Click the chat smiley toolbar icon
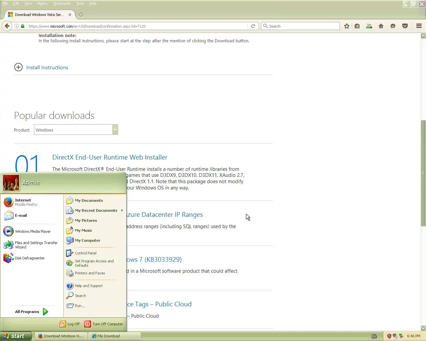Screen dimensions: 426x341 (393, 26)
